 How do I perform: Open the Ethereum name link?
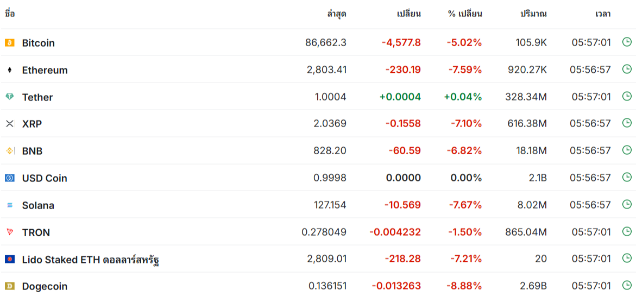45,70
